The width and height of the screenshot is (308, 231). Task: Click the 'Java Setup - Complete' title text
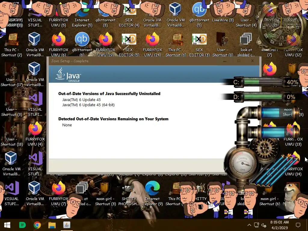click(70, 61)
